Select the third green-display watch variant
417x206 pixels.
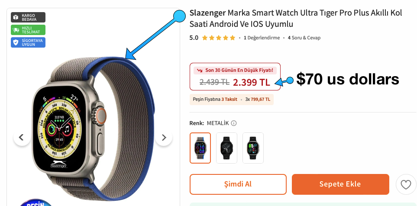(x=253, y=148)
